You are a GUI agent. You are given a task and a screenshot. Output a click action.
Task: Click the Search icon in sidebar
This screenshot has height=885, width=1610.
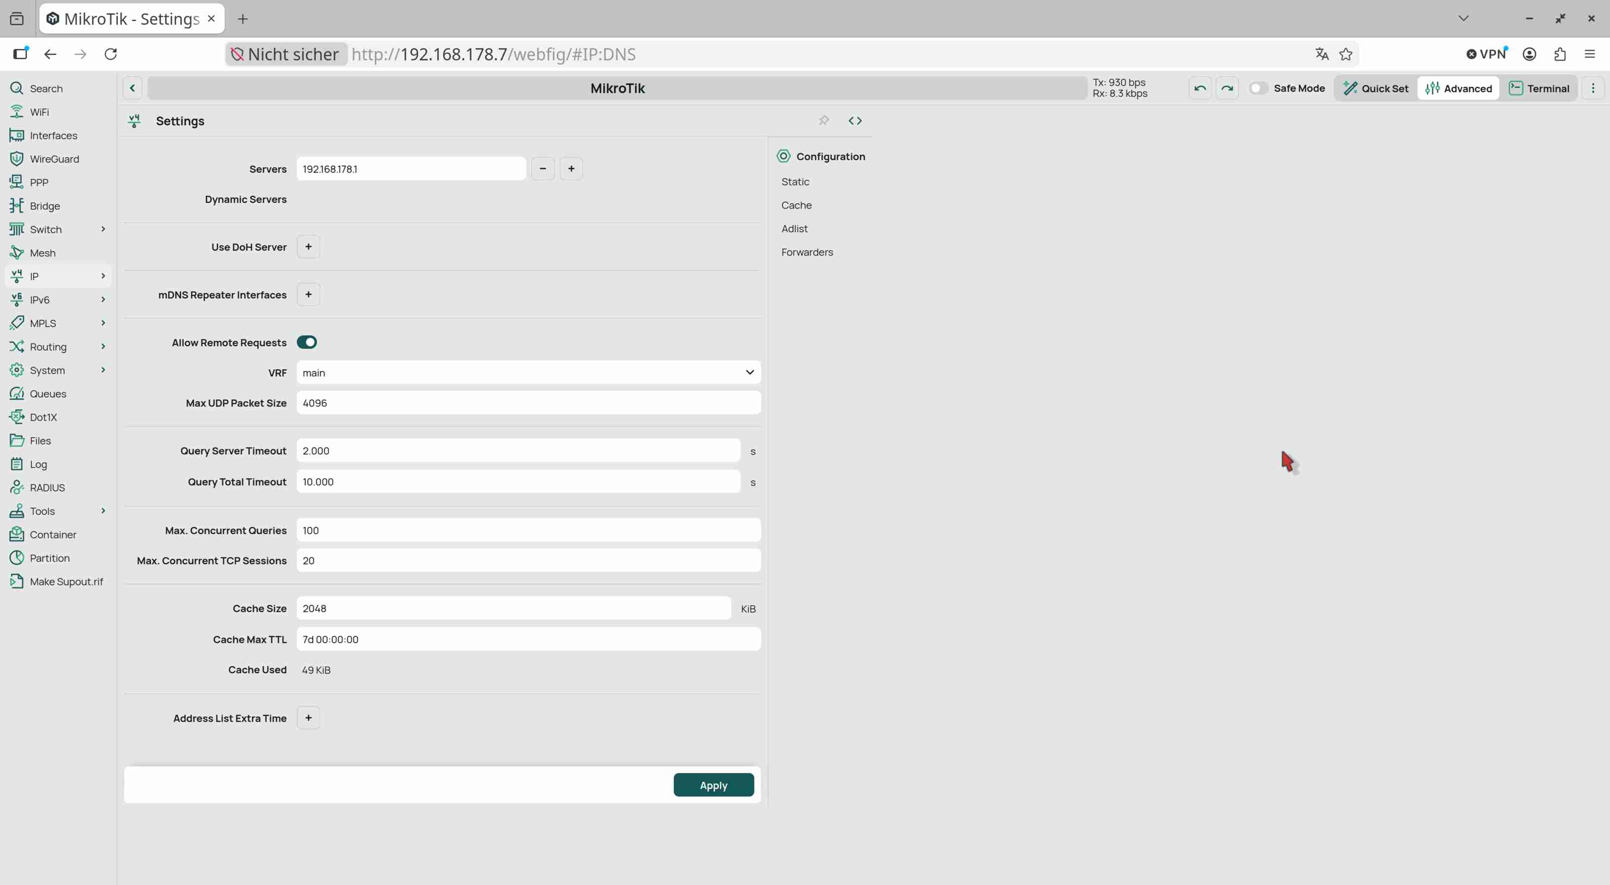(x=17, y=88)
